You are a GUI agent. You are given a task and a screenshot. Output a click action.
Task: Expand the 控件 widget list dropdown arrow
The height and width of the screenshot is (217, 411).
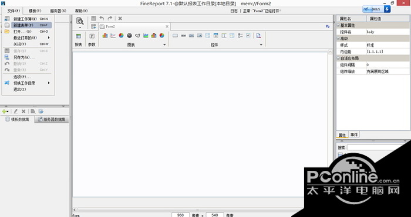pos(261,44)
